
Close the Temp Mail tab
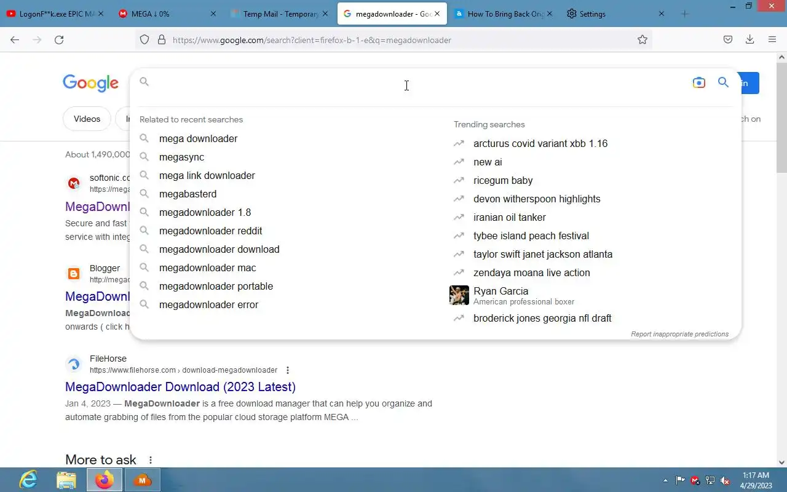click(325, 14)
